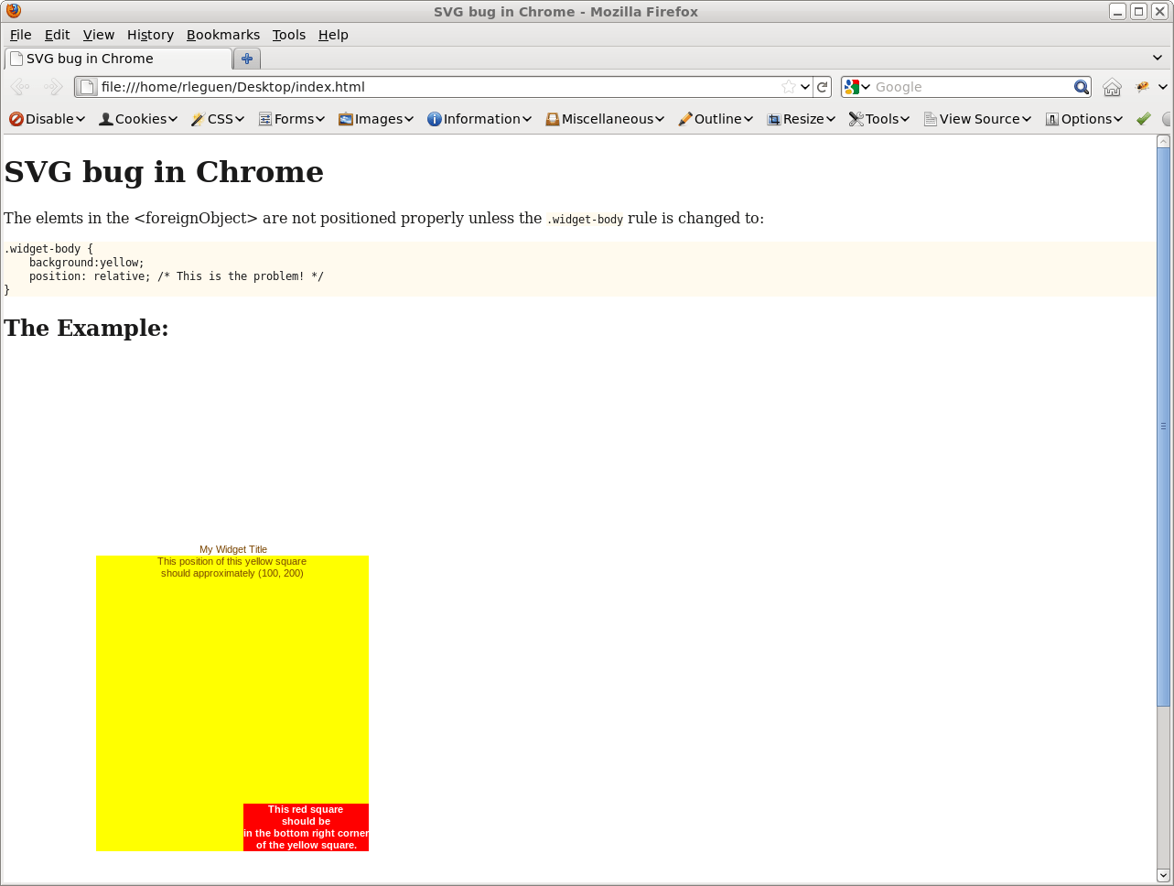
Task: Expand the navigation bar overflow chevron
Action: [1163, 87]
